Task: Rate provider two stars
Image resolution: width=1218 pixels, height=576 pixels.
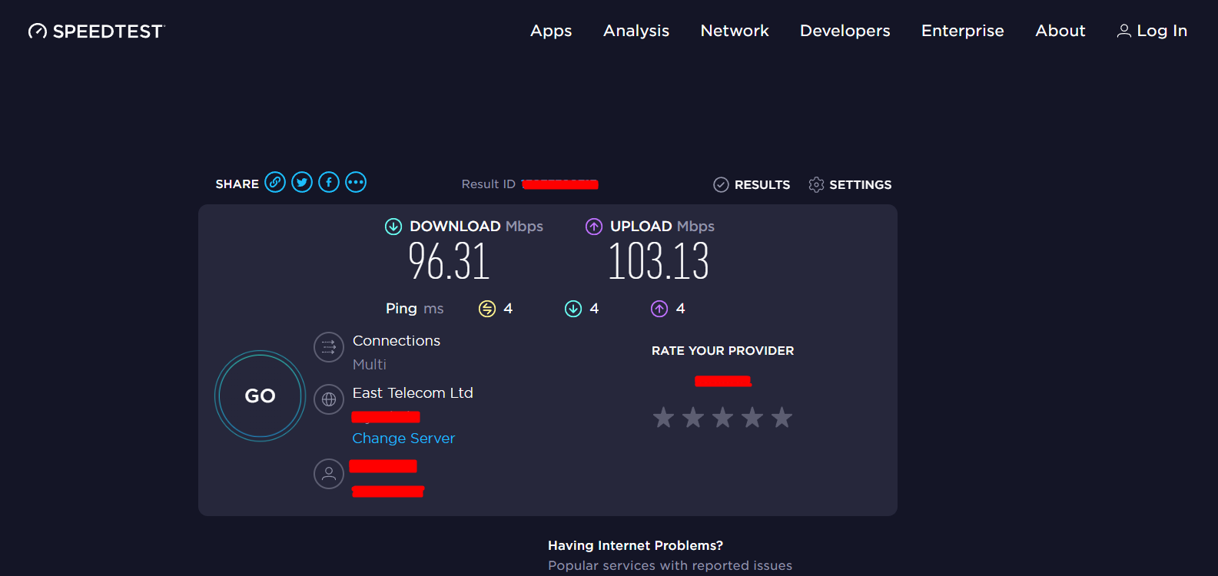Action: pos(693,418)
